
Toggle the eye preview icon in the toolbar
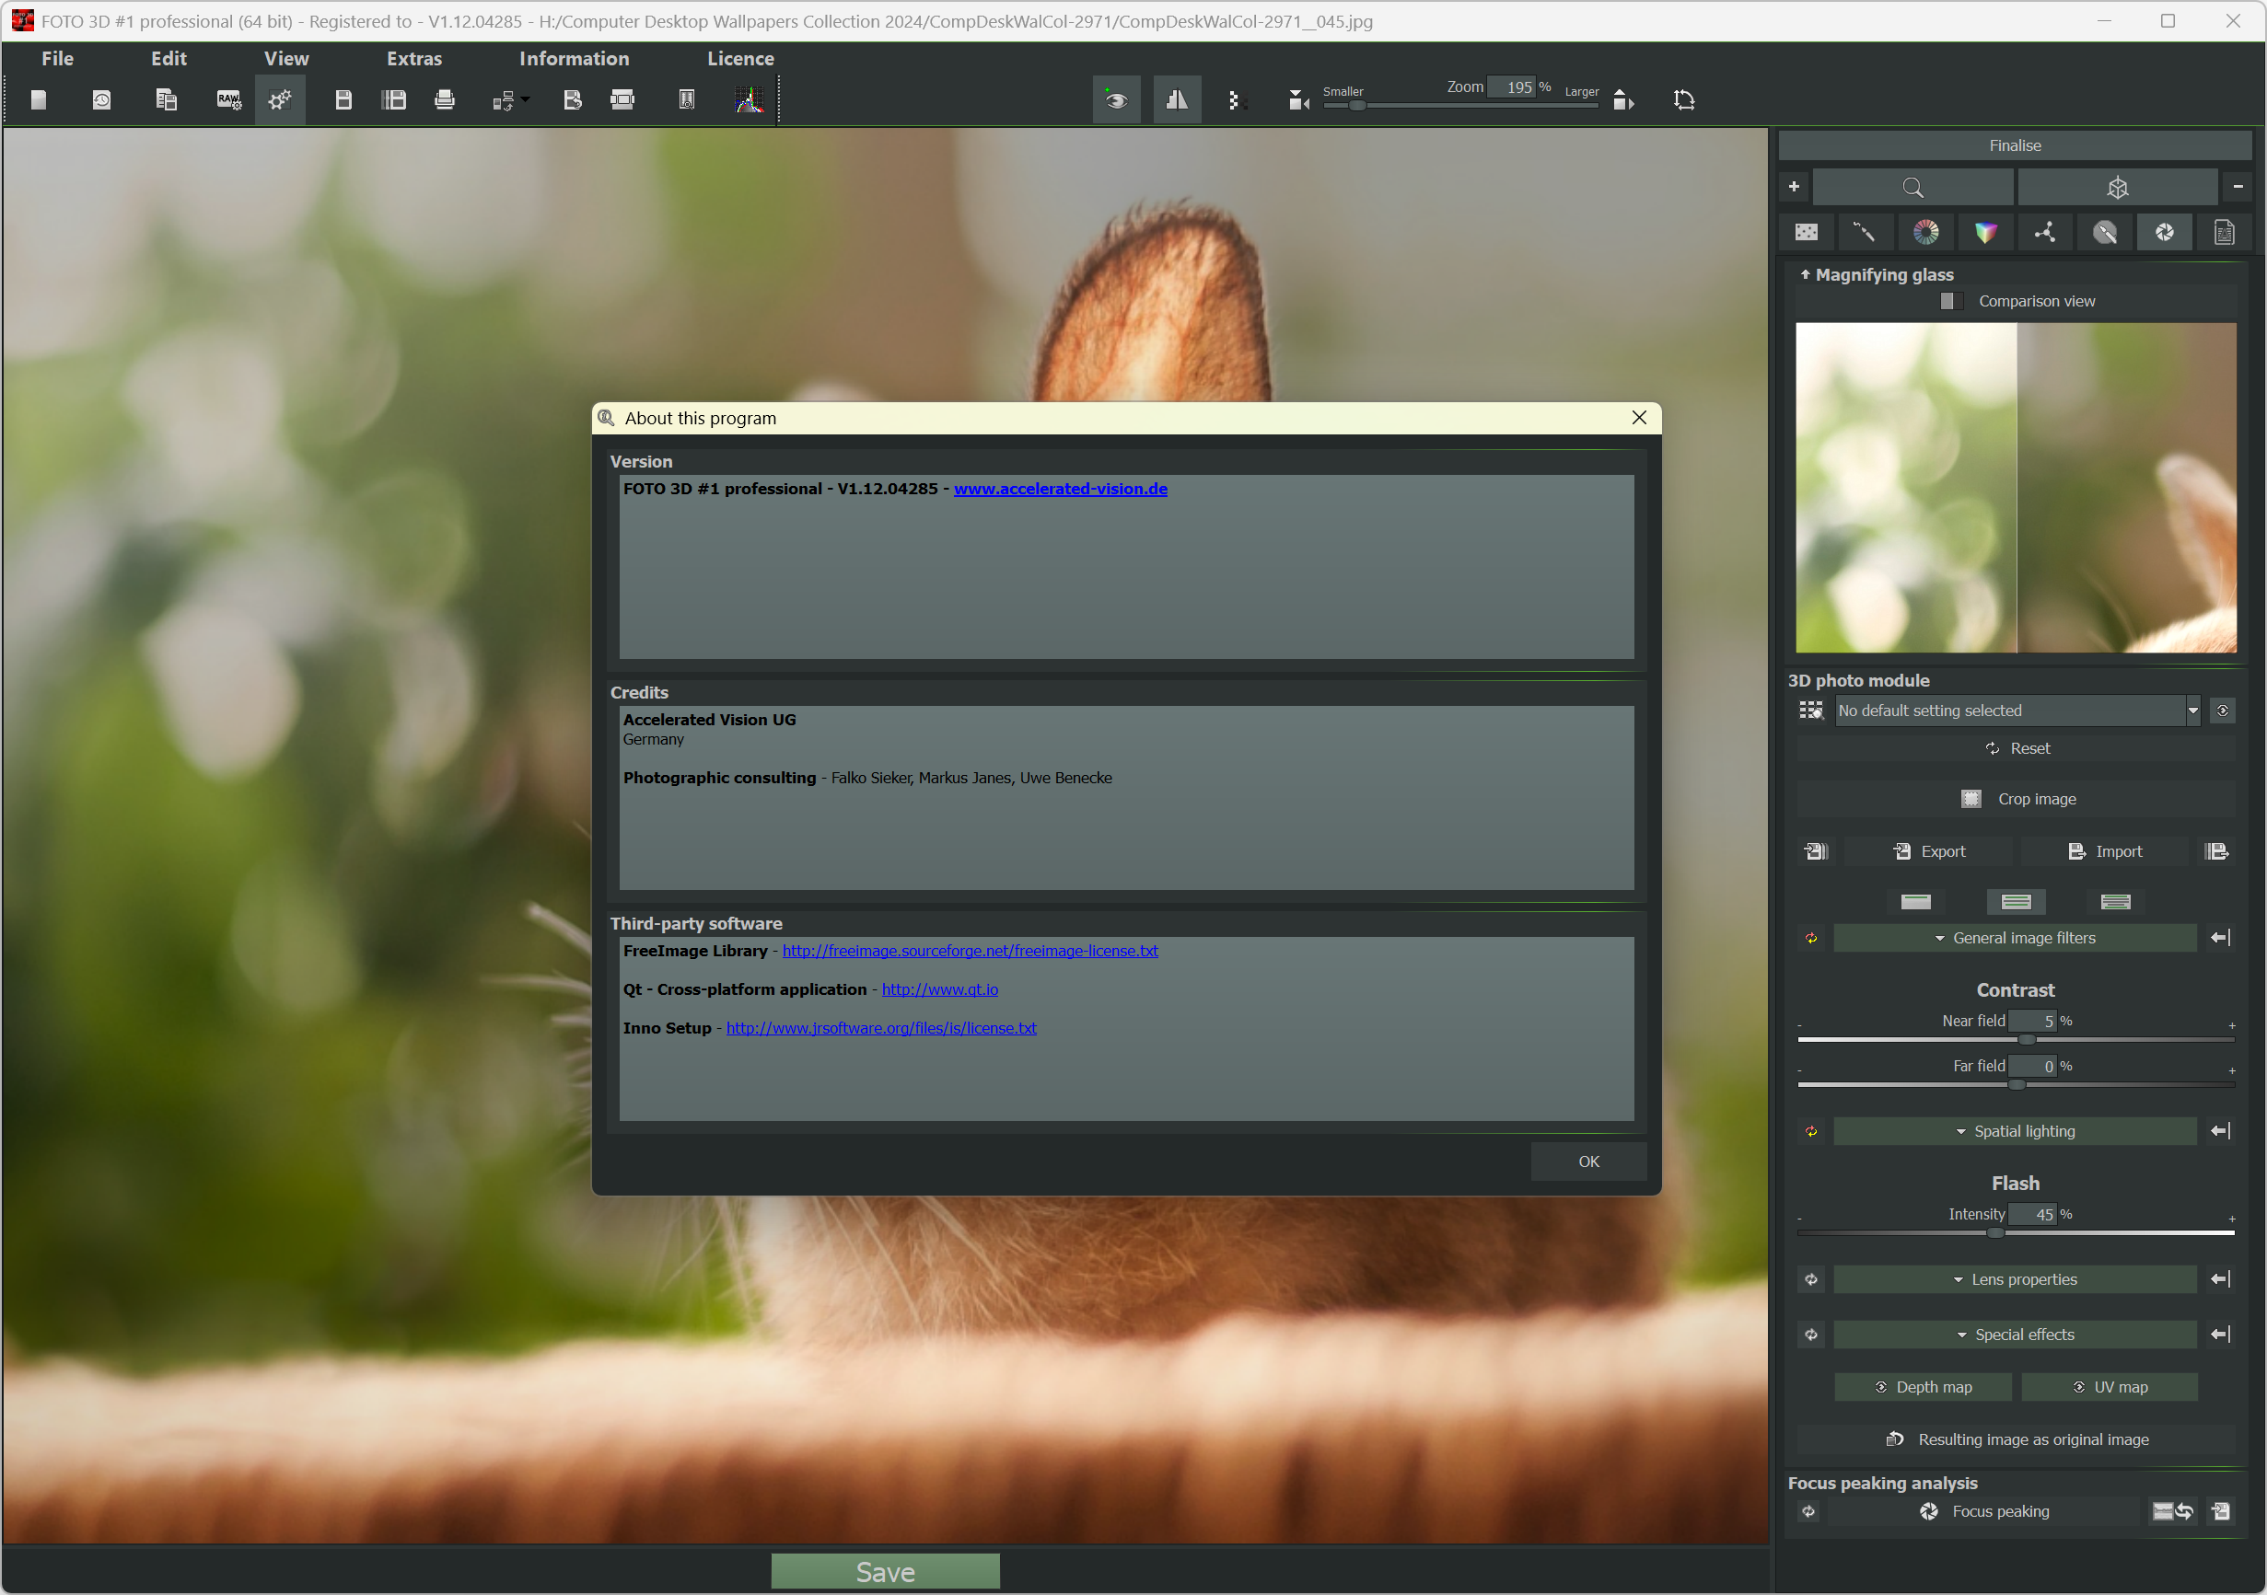(1116, 99)
